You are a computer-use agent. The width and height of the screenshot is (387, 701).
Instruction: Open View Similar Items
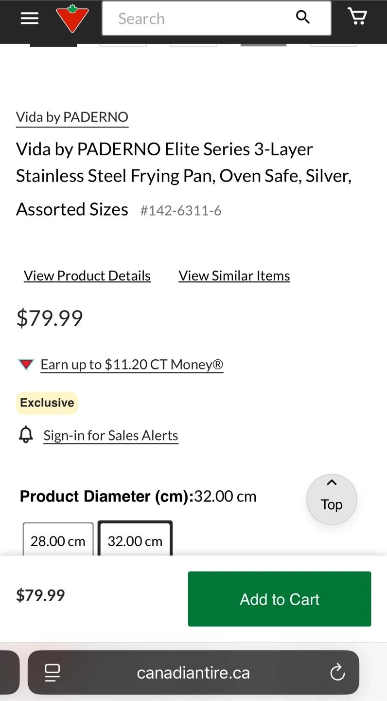[x=234, y=276]
